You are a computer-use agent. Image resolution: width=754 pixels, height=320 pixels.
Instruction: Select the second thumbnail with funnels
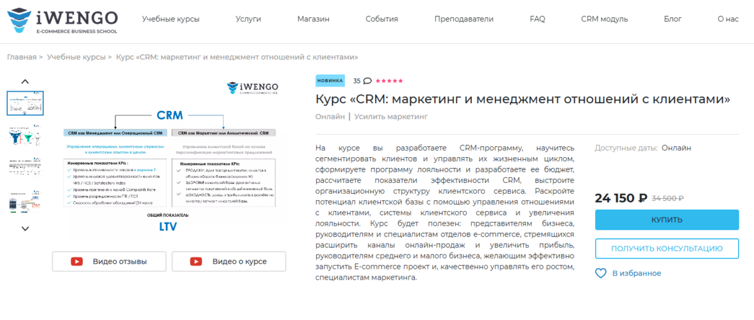point(26,136)
